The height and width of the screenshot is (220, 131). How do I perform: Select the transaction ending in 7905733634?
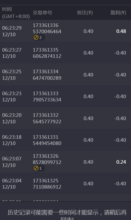click(65, 97)
